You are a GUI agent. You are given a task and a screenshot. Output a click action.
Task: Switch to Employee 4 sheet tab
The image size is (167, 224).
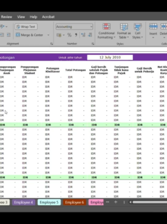click(x=23, y=202)
